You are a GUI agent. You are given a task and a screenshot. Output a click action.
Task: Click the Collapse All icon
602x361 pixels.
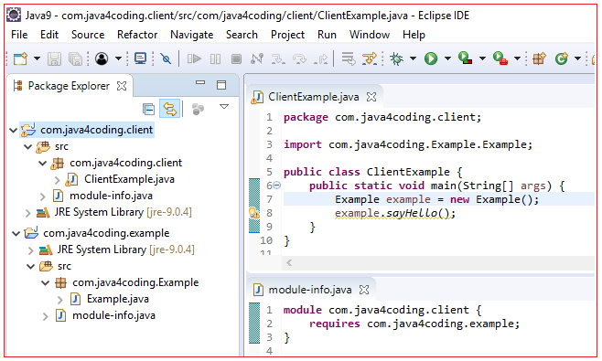click(x=148, y=110)
